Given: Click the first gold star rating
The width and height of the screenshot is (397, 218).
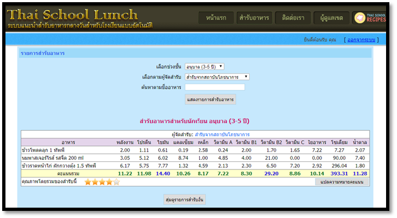Looking at the screenshot, I should (88, 182).
